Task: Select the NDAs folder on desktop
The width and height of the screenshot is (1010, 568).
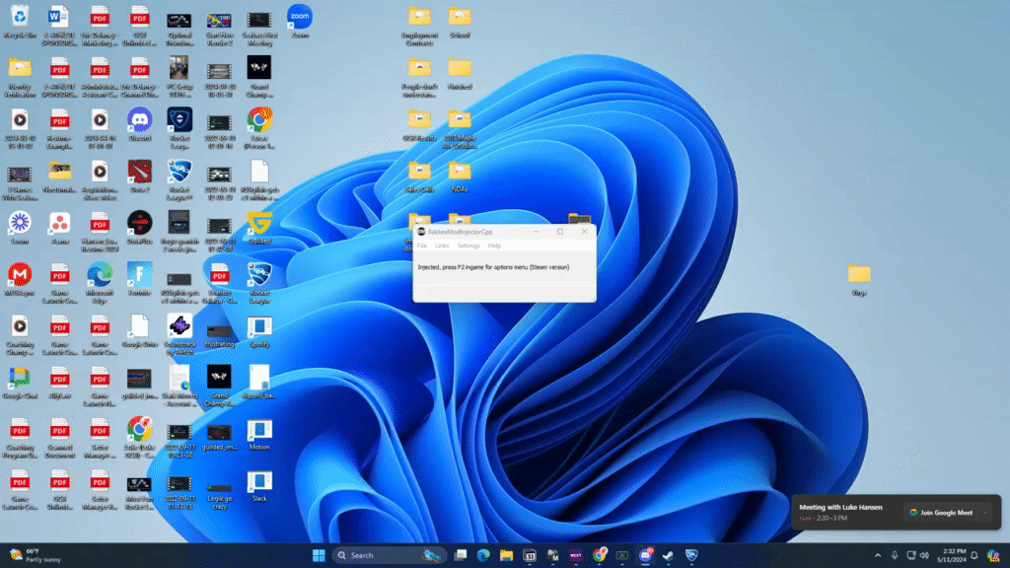Action: tap(460, 177)
